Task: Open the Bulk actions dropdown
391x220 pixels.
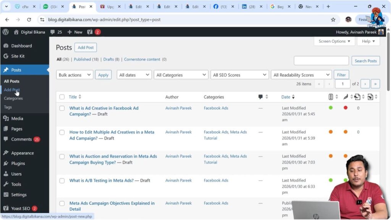Action: tap(74, 75)
